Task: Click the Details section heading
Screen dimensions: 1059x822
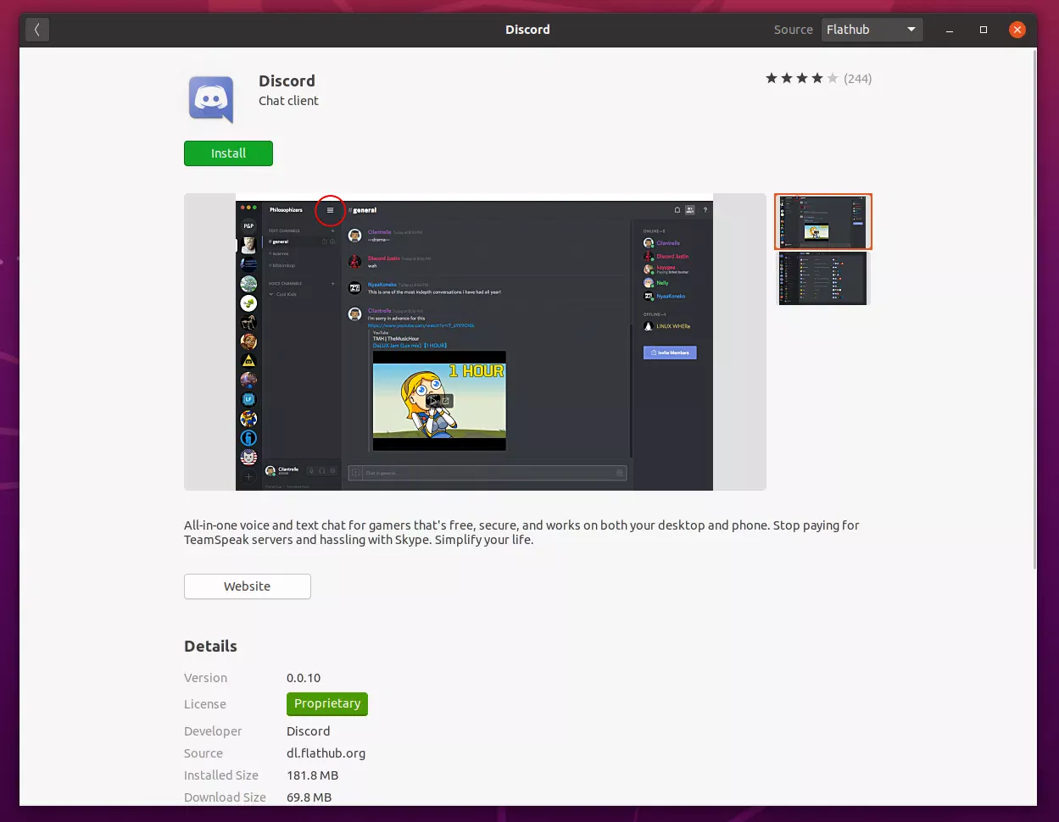Action: click(210, 646)
